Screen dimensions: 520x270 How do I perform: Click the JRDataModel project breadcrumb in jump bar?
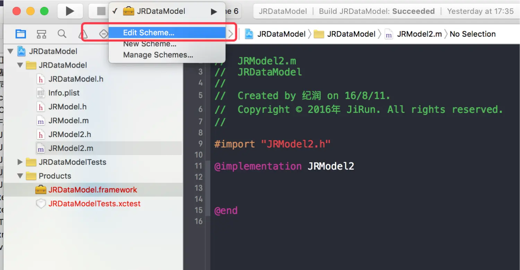pos(275,34)
